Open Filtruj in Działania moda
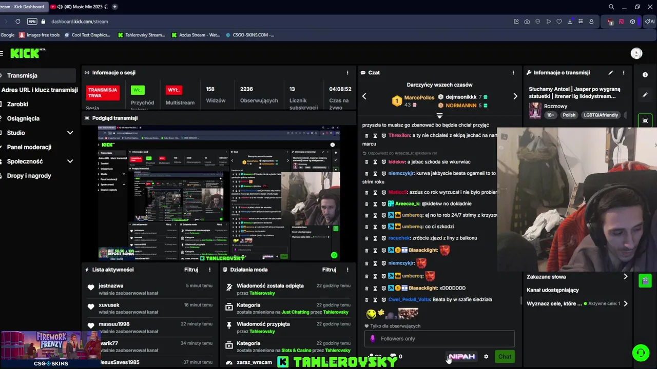Viewport: 657px width, 369px height. coord(329,270)
